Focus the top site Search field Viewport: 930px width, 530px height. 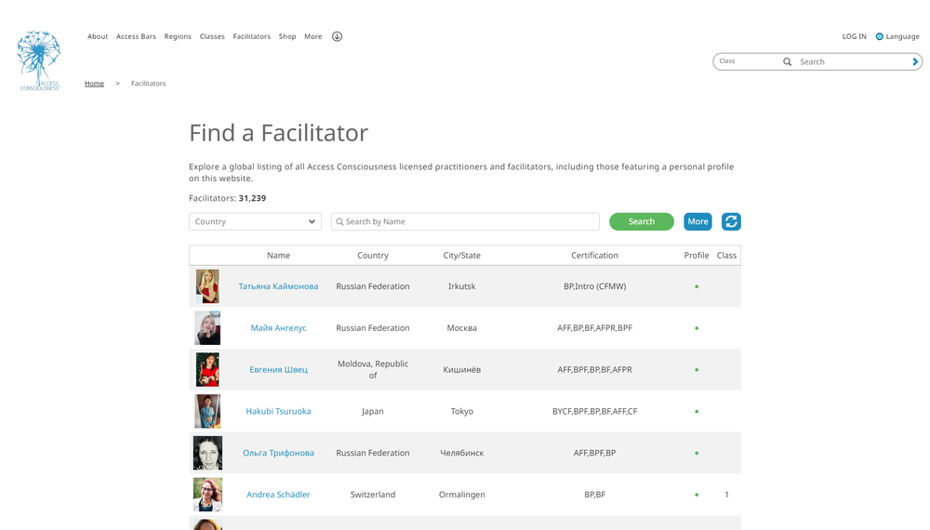click(x=853, y=61)
